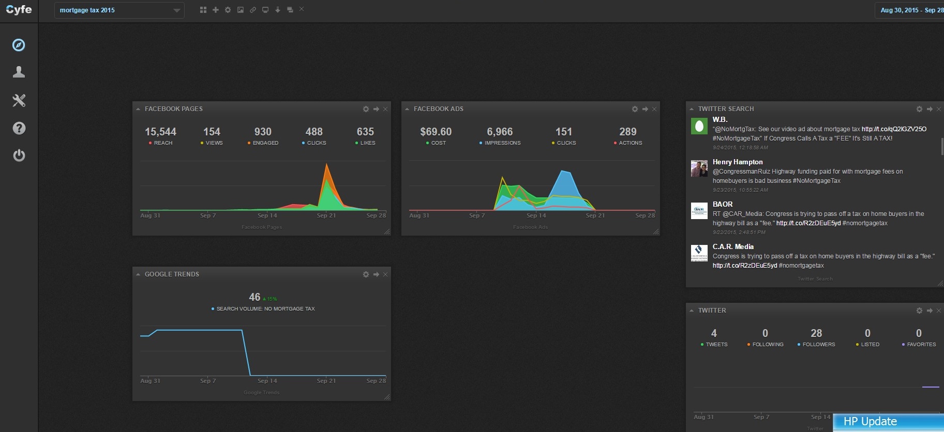Screen dimensions: 944x432
Task: Click the export download arrow icon
Action: pos(278,10)
